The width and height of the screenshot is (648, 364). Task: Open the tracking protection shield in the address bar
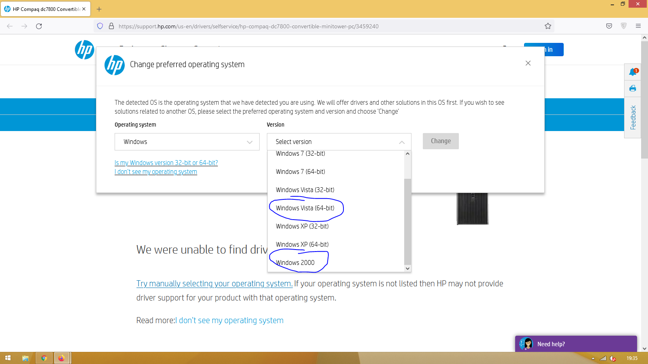100,26
